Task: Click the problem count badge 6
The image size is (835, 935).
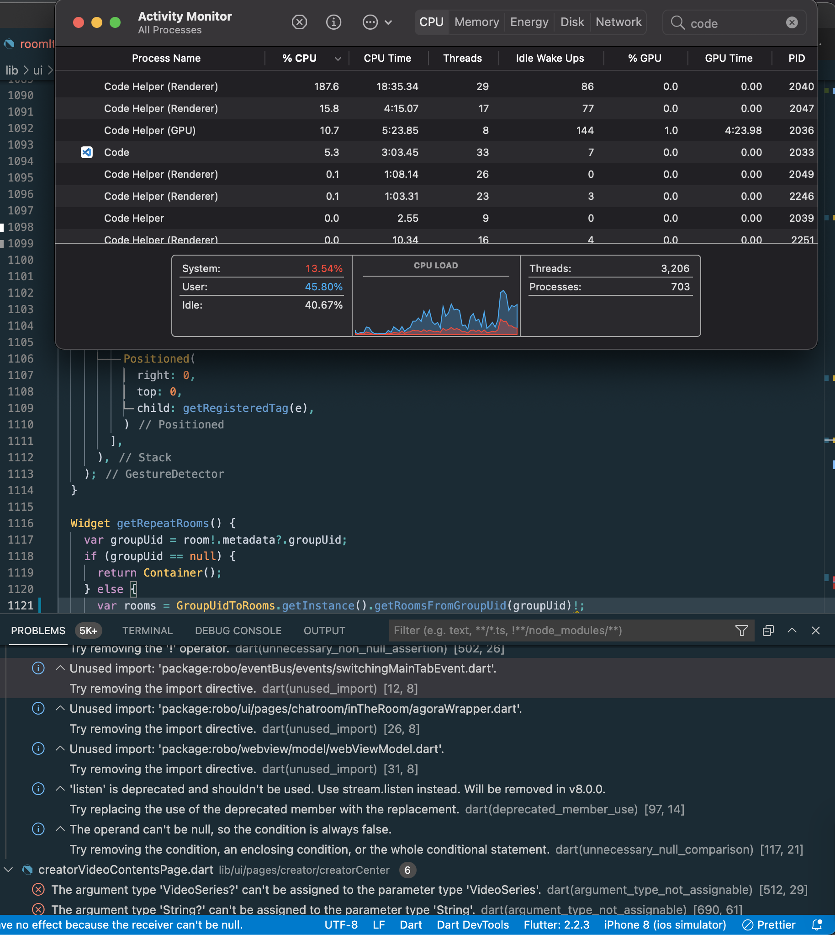Action: click(407, 870)
